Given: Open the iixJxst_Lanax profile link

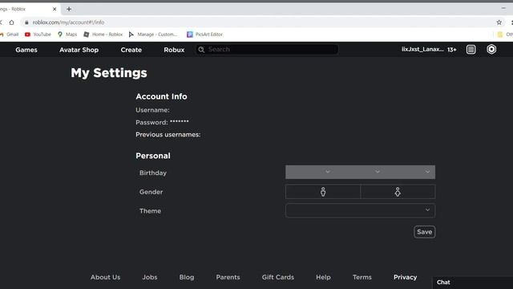Looking at the screenshot, I should [x=422, y=50].
